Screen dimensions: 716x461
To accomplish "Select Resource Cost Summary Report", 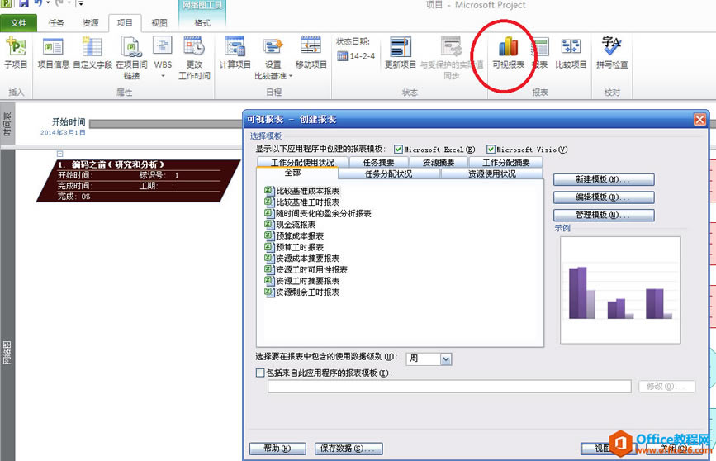I will pos(302,258).
